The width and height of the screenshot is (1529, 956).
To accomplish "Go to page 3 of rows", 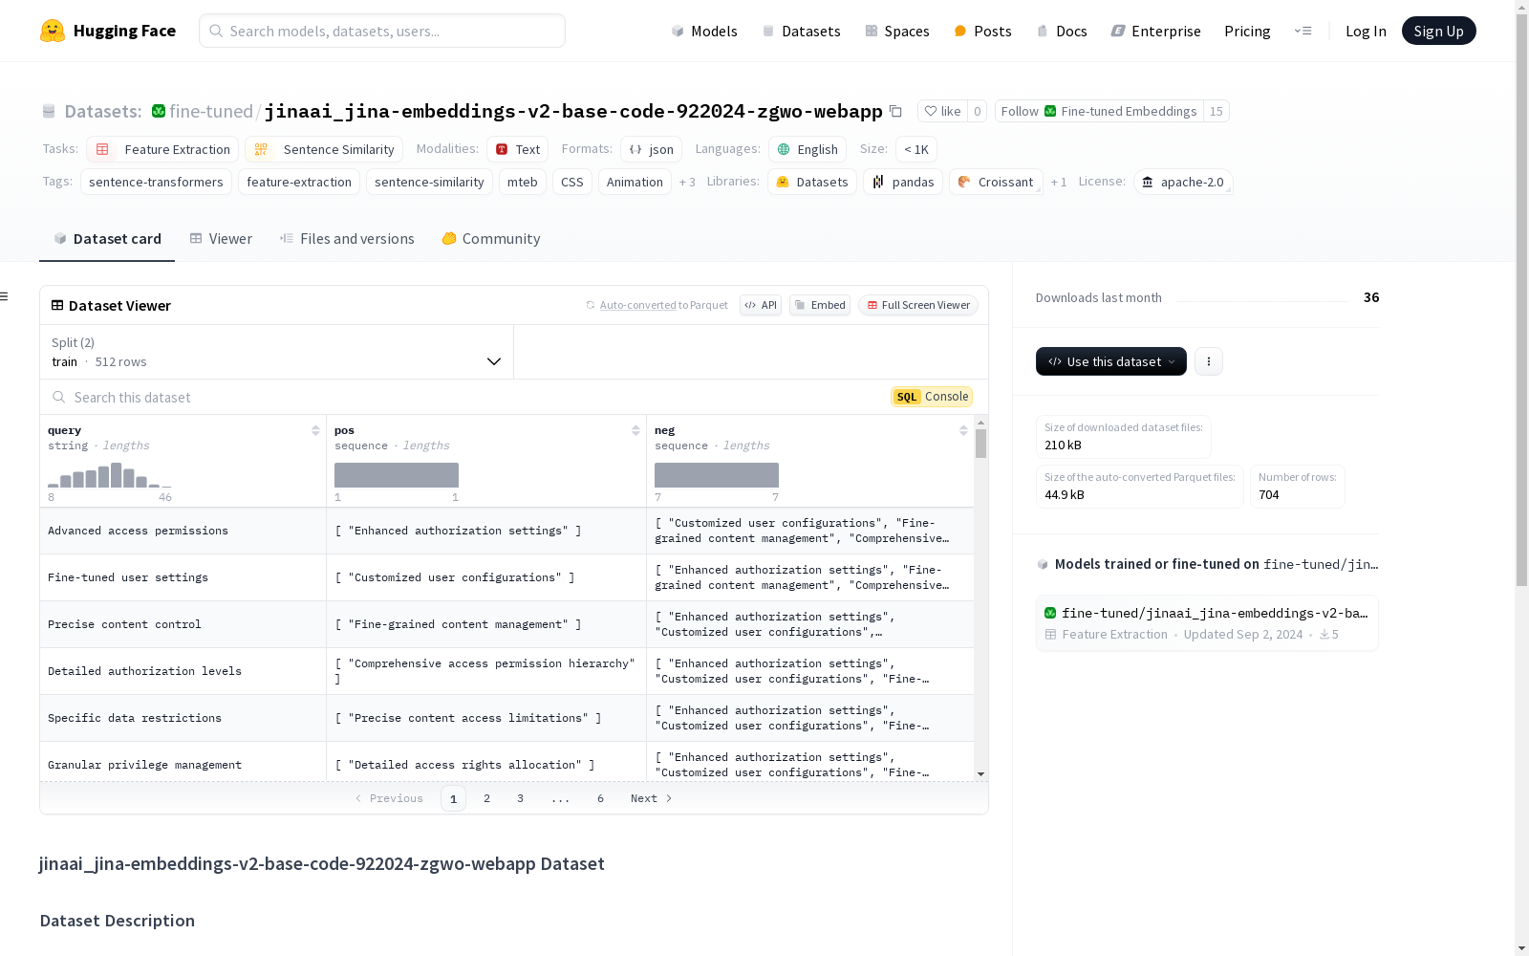I will coord(520,798).
